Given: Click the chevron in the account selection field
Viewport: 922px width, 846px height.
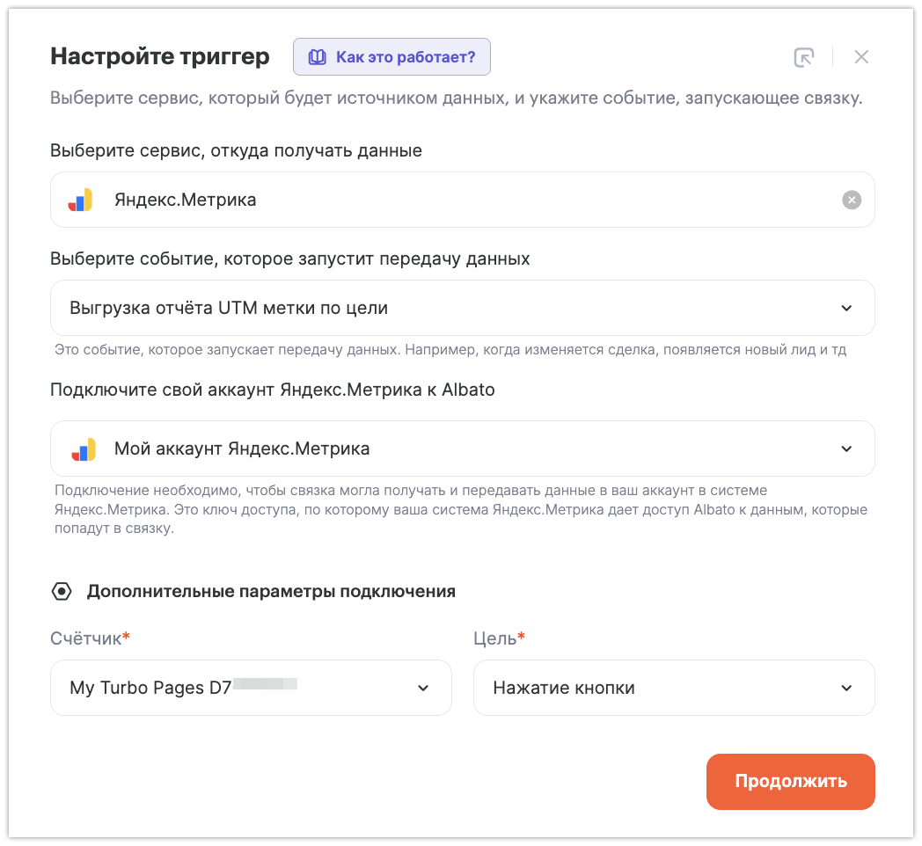Looking at the screenshot, I should (846, 449).
